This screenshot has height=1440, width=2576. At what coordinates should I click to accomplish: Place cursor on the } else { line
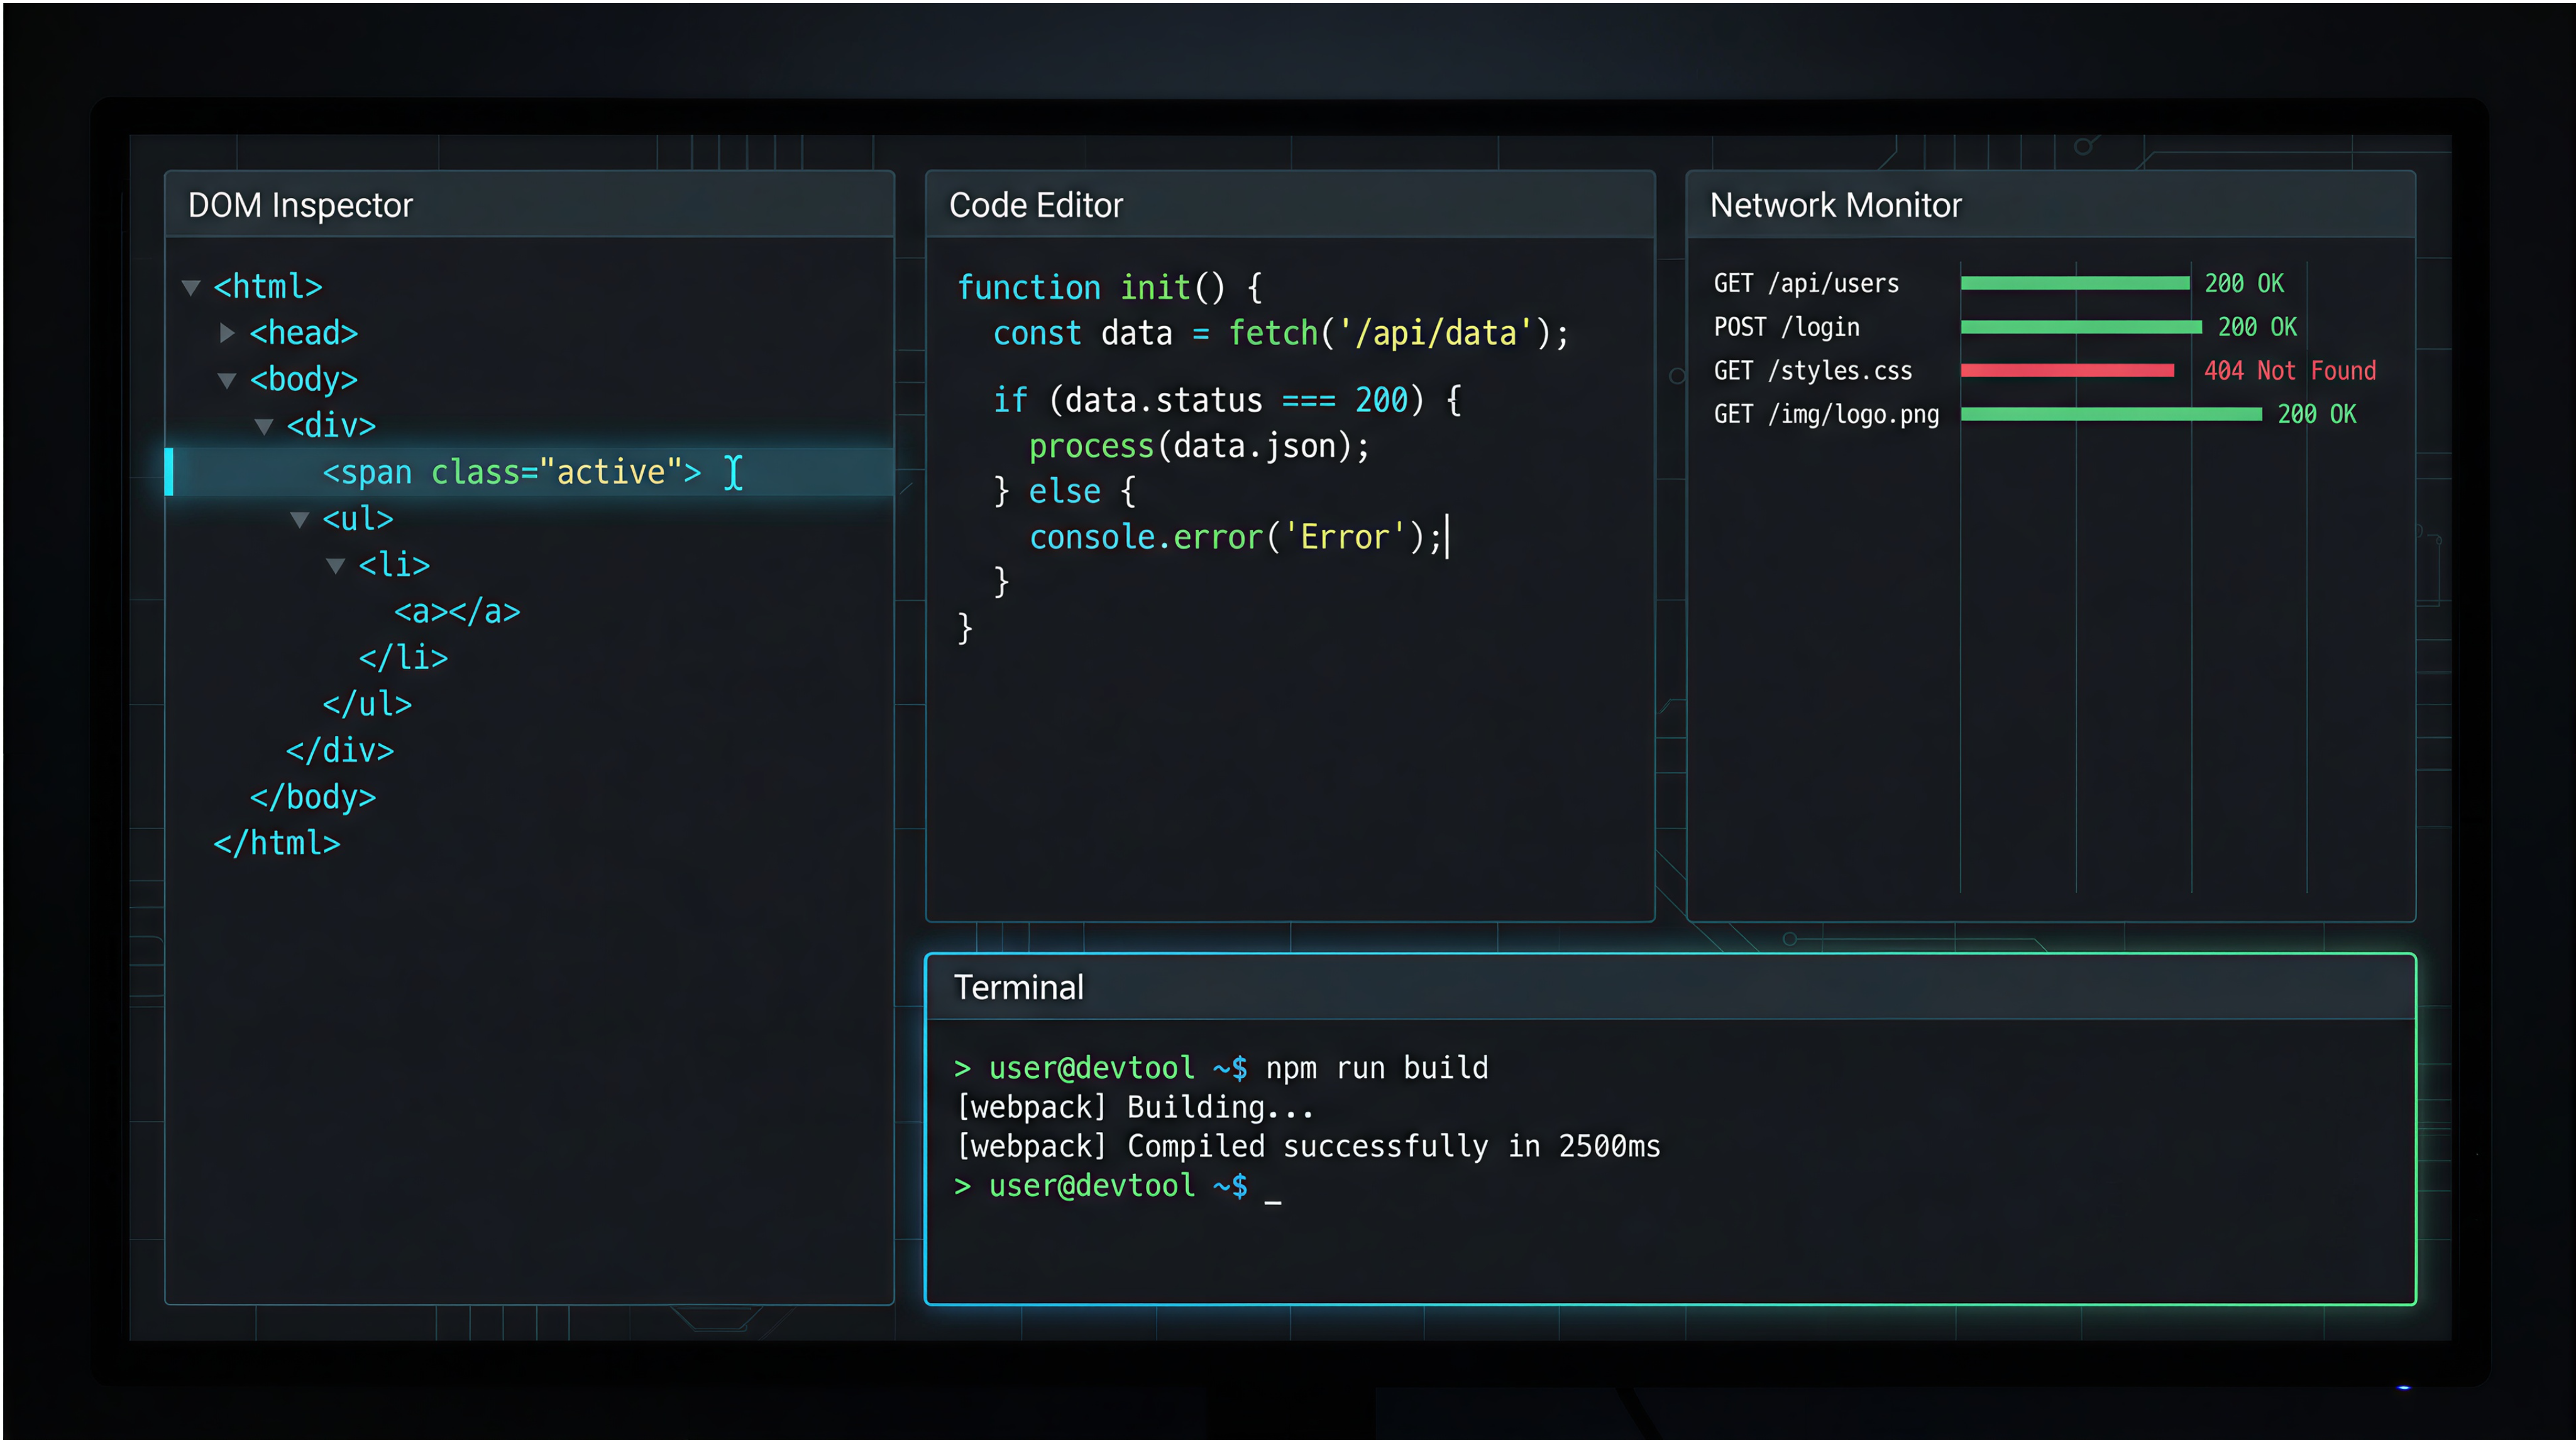click(x=1064, y=492)
